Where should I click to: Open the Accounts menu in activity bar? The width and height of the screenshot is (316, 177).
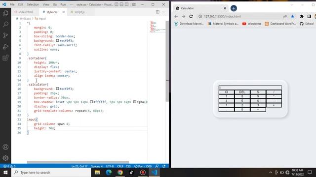(x=5, y=147)
